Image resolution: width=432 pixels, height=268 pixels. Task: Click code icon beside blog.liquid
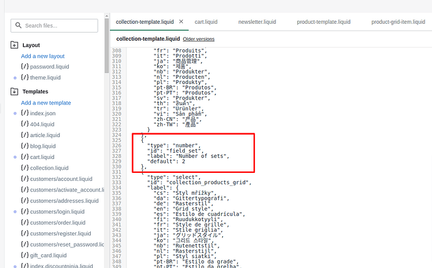[x=25, y=146]
